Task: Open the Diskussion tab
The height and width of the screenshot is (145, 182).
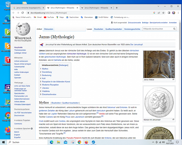Action: pos(49,29)
